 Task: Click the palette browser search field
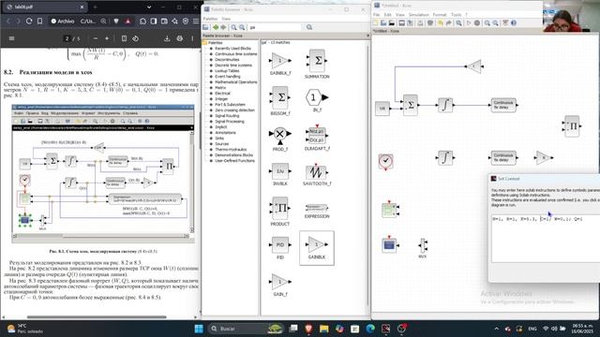click(x=275, y=27)
